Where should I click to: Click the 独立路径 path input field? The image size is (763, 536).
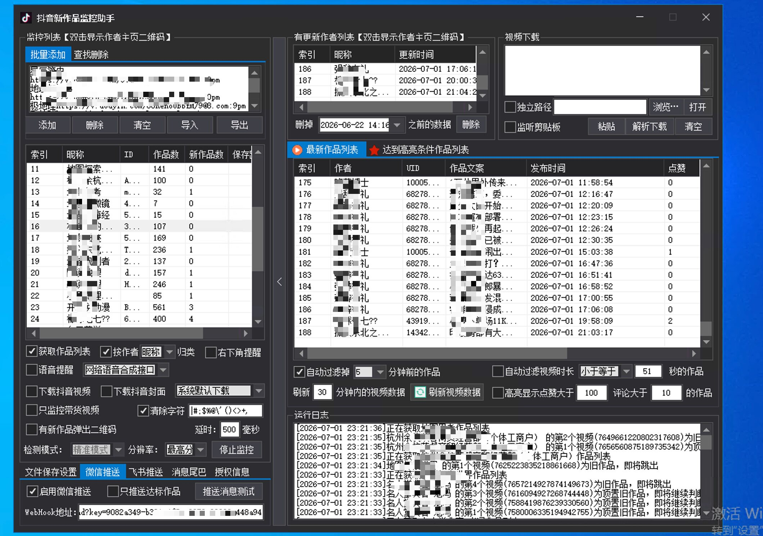click(600, 107)
